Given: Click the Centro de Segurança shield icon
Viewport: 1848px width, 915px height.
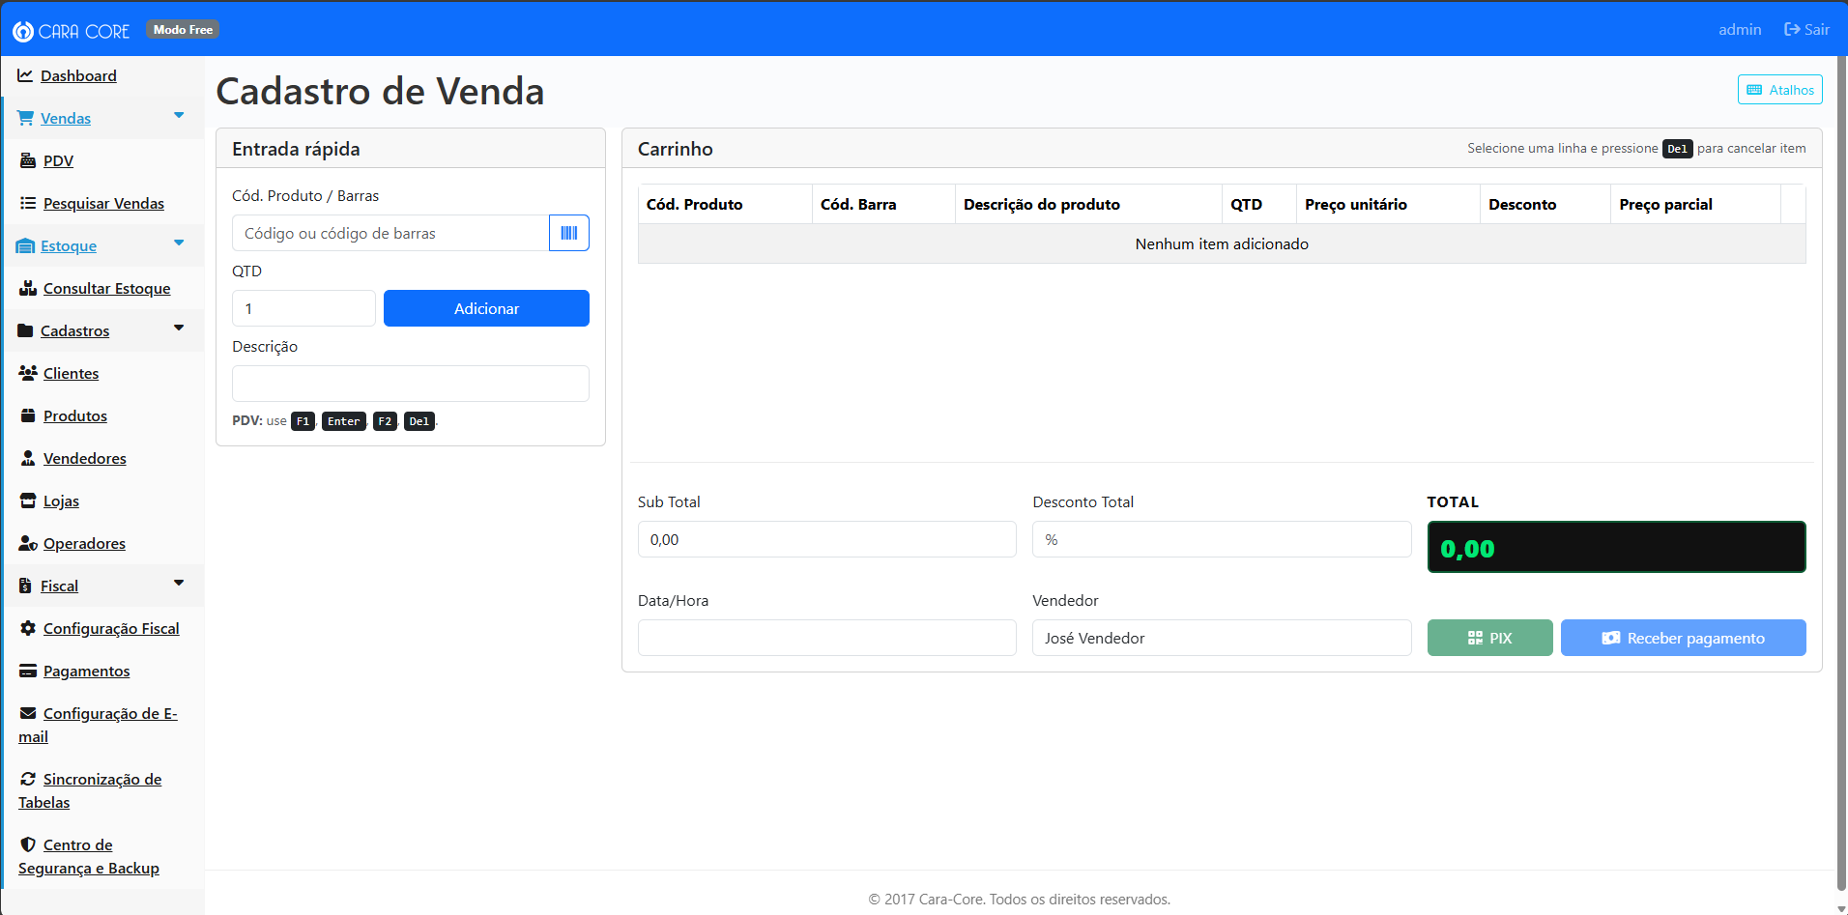Looking at the screenshot, I should [x=28, y=844].
